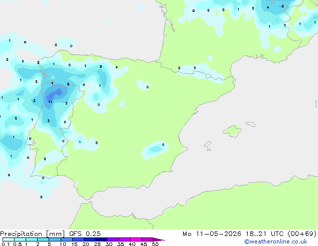Select the 2–5 mm legend swatch
318x246 pixels.
(43, 239)
